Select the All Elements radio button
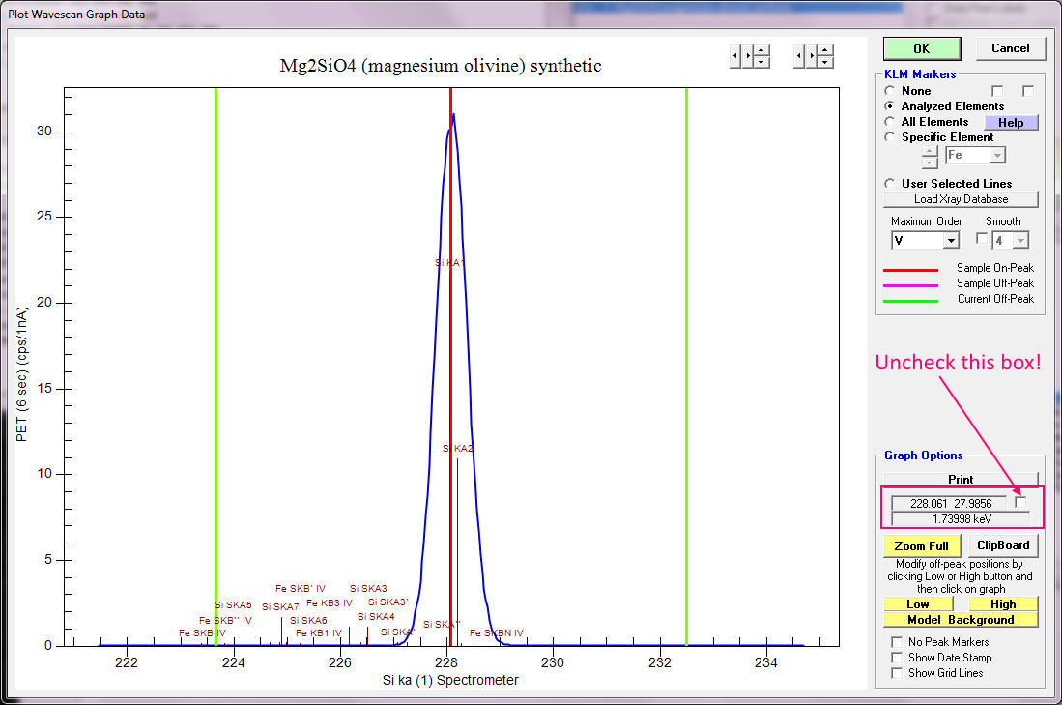 (x=890, y=122)
